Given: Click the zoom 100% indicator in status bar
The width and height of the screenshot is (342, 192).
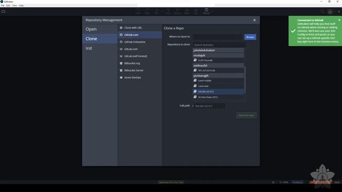Looking at the screenshot, I should coord(284,182).
